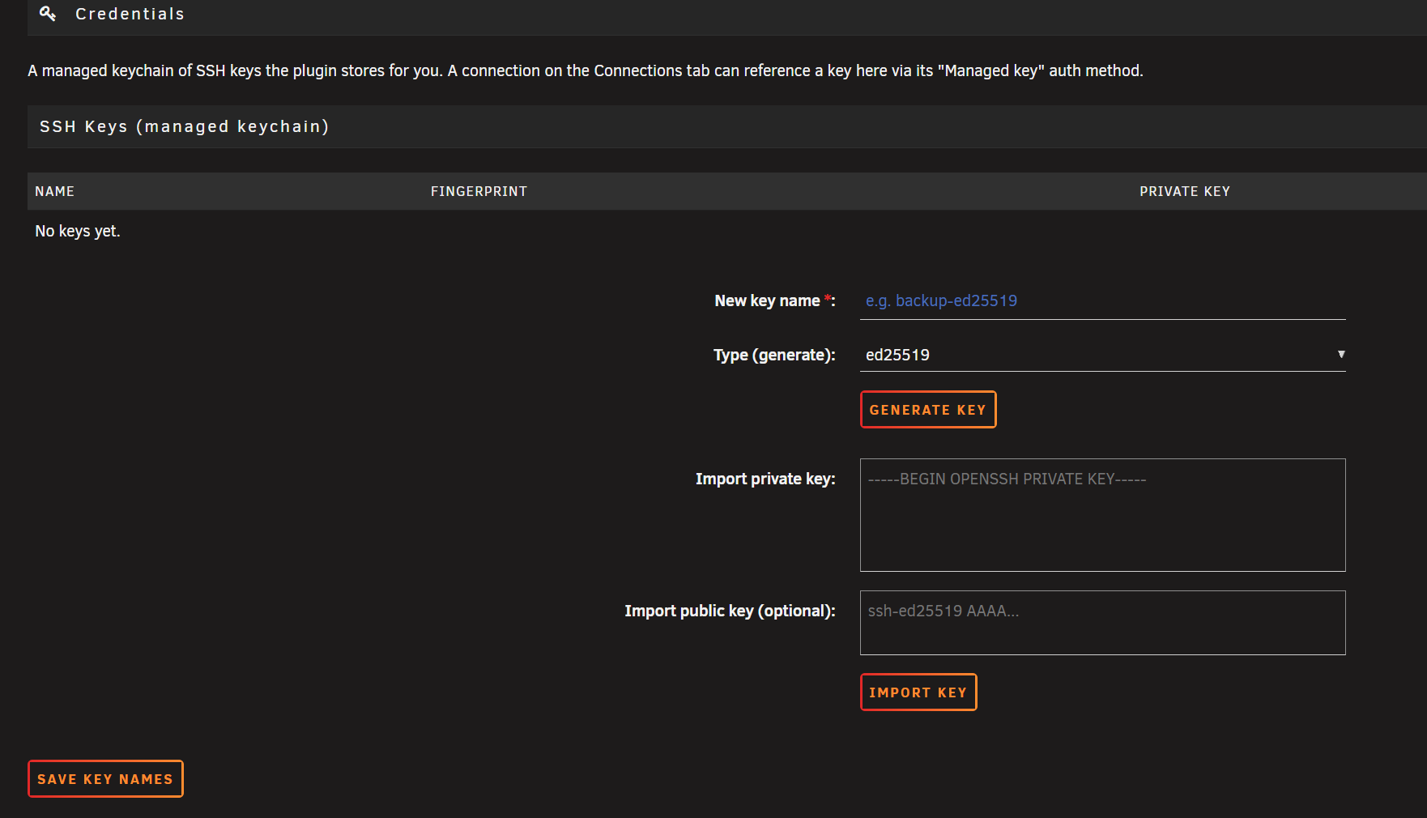Screen dimensions: 1427x818
Task: Click the 'Type (generate):' label
Action: (774, 355)
